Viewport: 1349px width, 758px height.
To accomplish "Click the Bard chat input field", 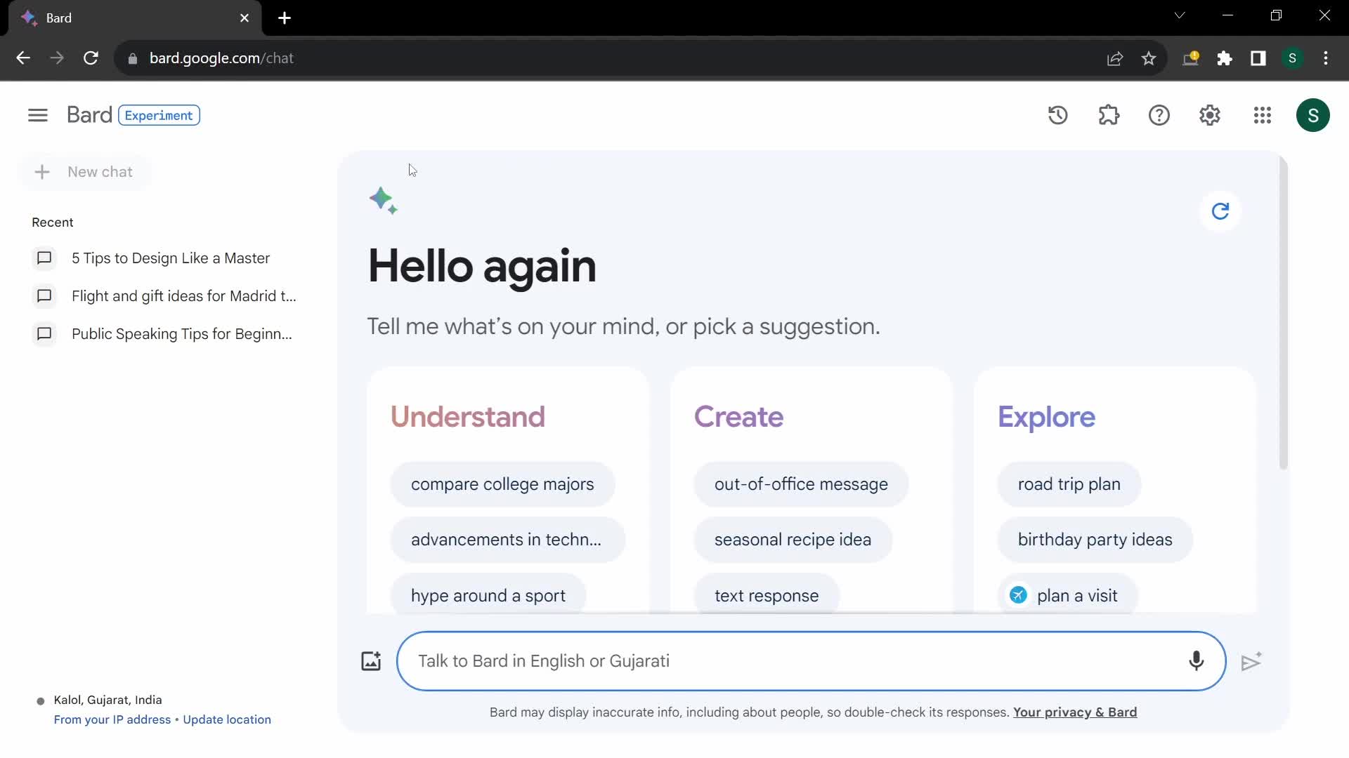I will (x=812, y=661).
